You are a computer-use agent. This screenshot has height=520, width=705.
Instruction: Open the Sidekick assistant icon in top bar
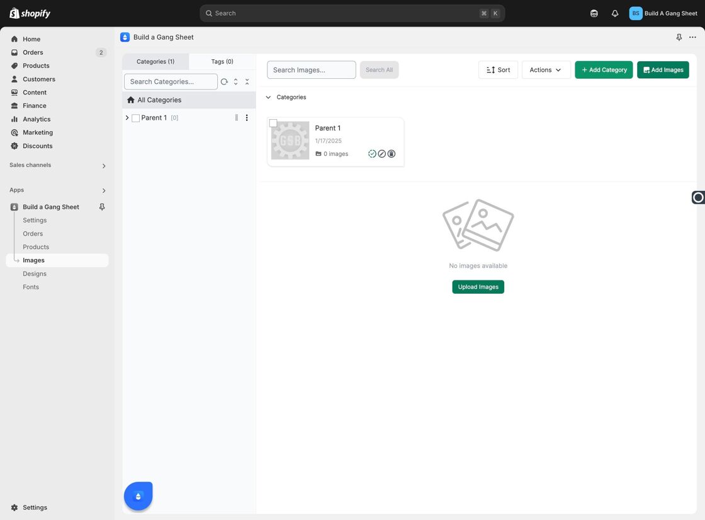tap(594, 13)
